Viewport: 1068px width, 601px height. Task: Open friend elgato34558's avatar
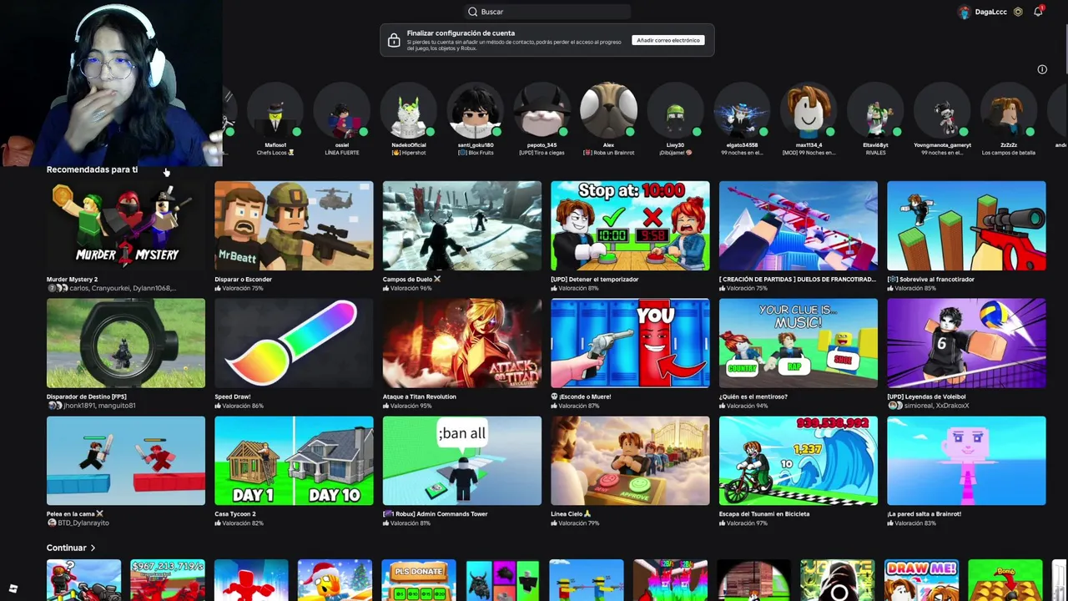tap(743, 111)
